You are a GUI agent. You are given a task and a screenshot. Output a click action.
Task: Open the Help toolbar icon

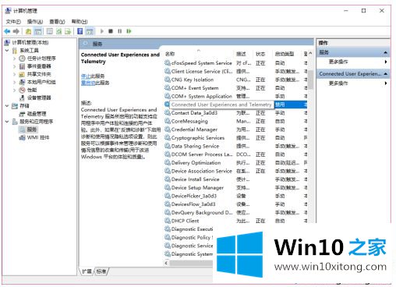click(80, 31)
